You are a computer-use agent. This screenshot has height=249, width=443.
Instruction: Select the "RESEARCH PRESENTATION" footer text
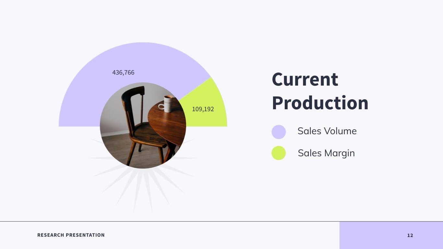tap(71, 235)
